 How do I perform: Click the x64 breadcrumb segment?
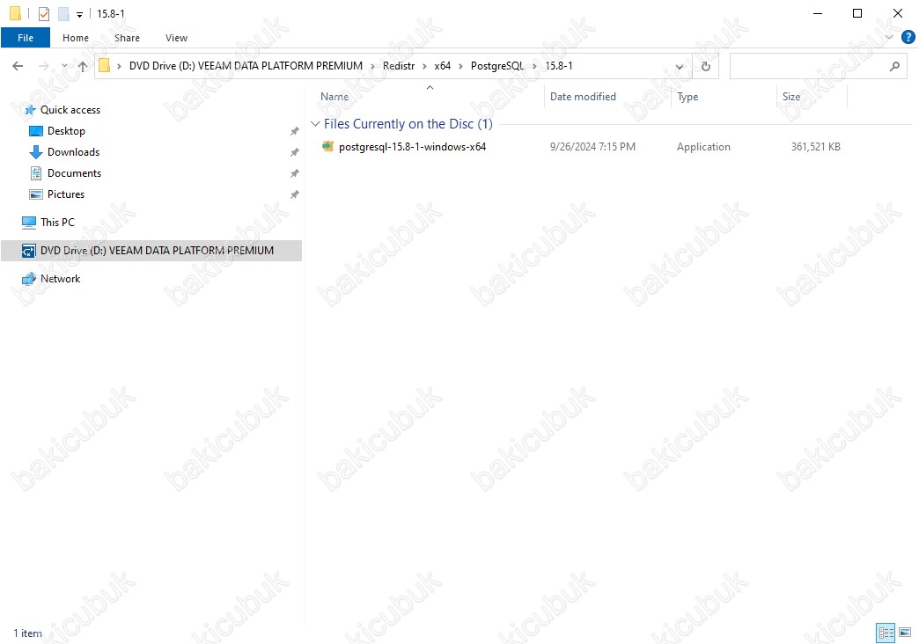(x=443, y=66)
